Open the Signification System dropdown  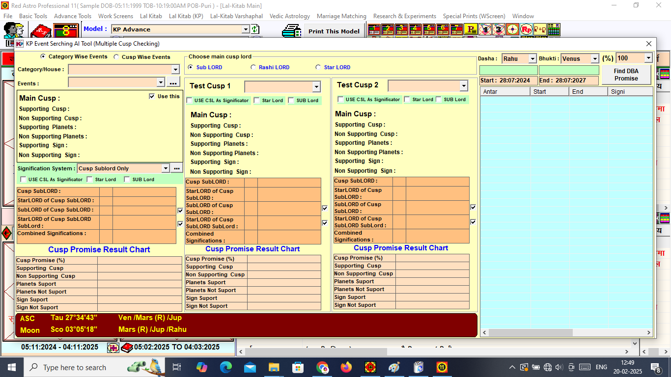click(166, 168)
